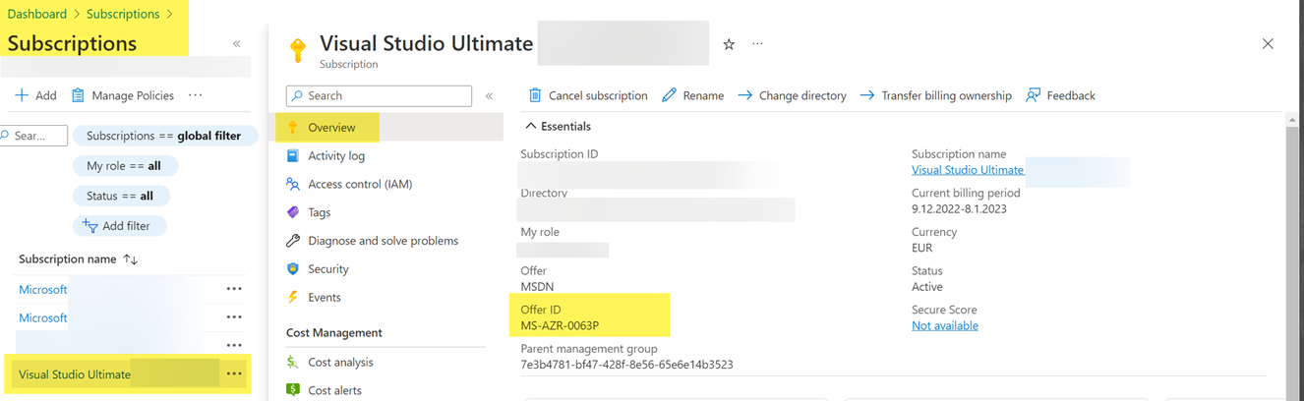Image resolution: width=1304 pixels, height=401 pixels.
Task: Open the Status == all filter
Action: (121, 196)
